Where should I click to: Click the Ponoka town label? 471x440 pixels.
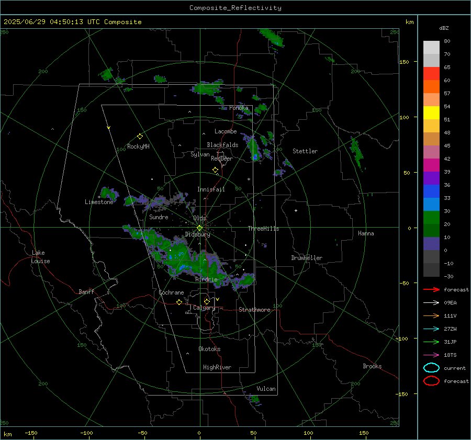pyautogui.click(x=239, y=108)
